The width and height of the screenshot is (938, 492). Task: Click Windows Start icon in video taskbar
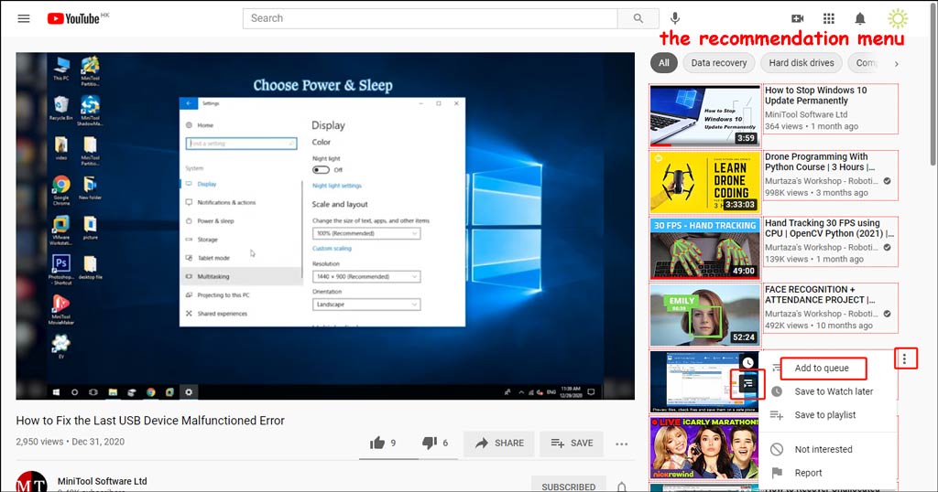[56, 392]
